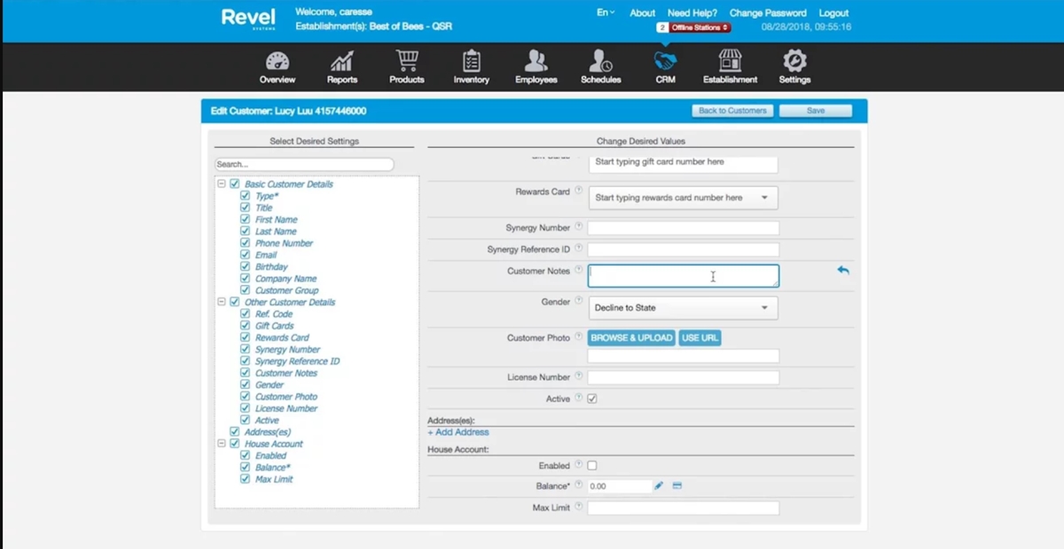Click help icon beside Max Limit label
1064x549 pixels.
[x=579, y=507]
